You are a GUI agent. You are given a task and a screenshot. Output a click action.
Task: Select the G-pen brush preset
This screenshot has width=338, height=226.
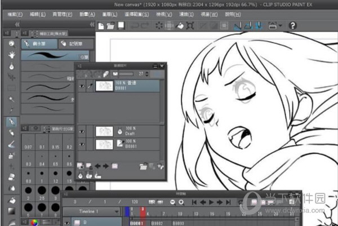click(55, 55)
